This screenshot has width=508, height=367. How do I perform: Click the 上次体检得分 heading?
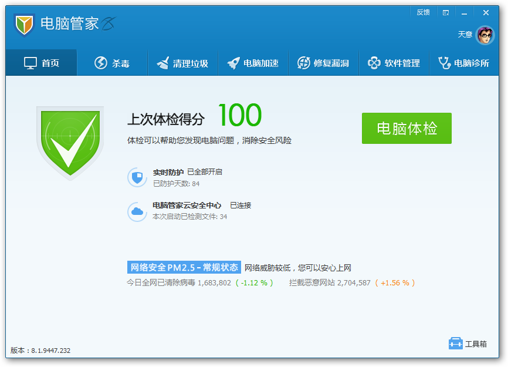pos(166,119)
